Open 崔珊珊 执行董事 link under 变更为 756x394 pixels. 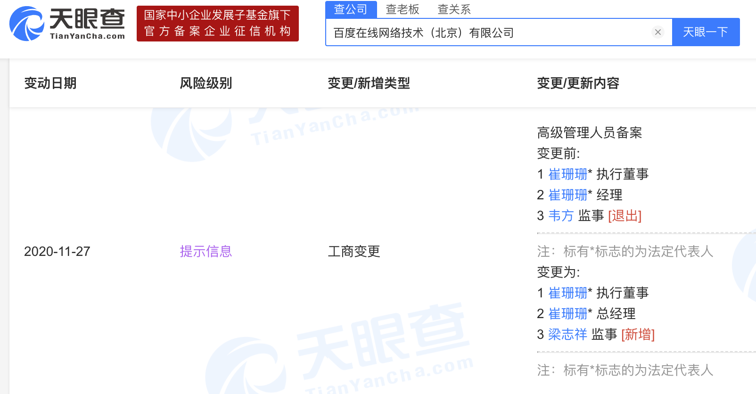tap(568, 293)
